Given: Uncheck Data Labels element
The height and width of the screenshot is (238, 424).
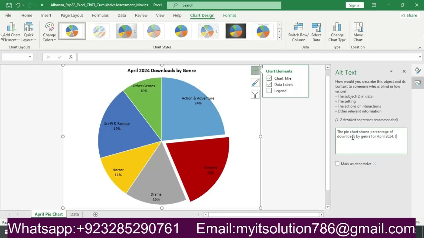Looking at the screenshot, I should (269, 85).
